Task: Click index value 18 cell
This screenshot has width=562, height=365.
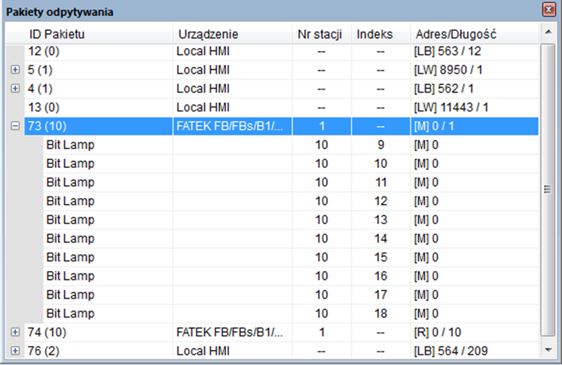Action: (x=380, y=313)
